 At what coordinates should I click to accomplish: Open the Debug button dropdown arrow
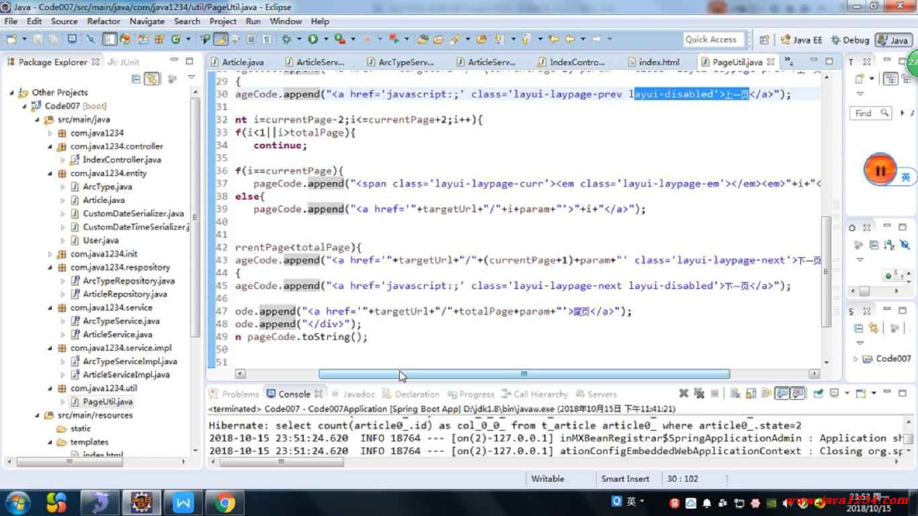[x=299, y=39]
